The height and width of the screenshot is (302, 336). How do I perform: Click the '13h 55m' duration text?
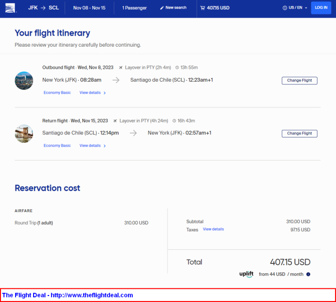tap(189, 68)
